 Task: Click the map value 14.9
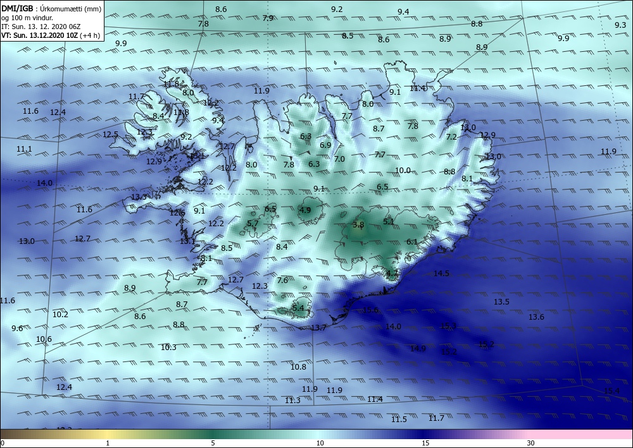(418, 349)
